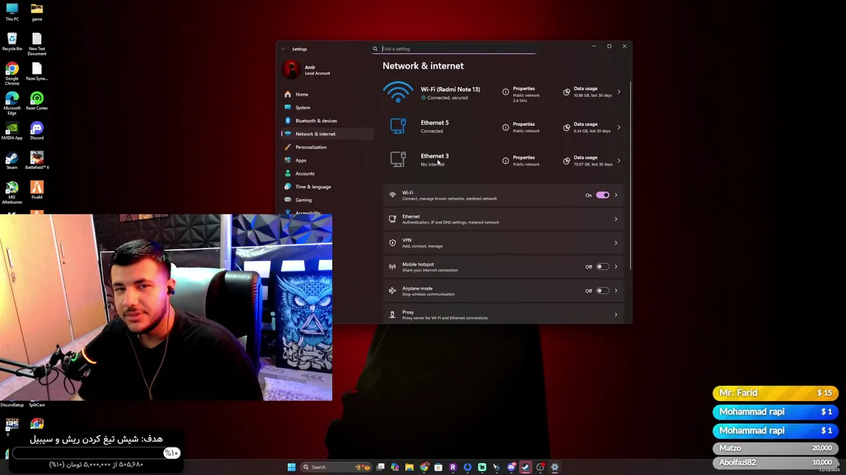Click the Airplane mode plane icon
The image size is (846, 475).
pos(393,291)
